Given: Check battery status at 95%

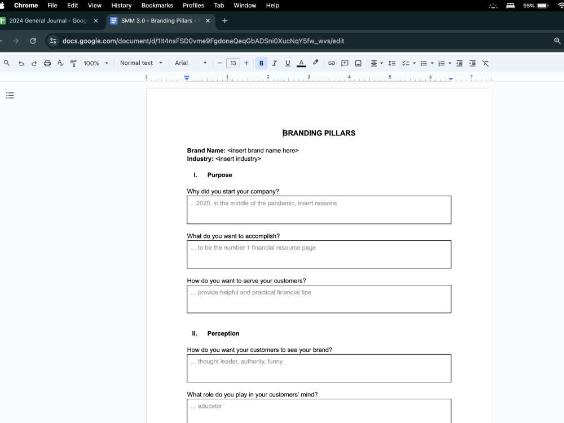Looking at the screenshot, I should pyautogui.click(x=536, y=6).
